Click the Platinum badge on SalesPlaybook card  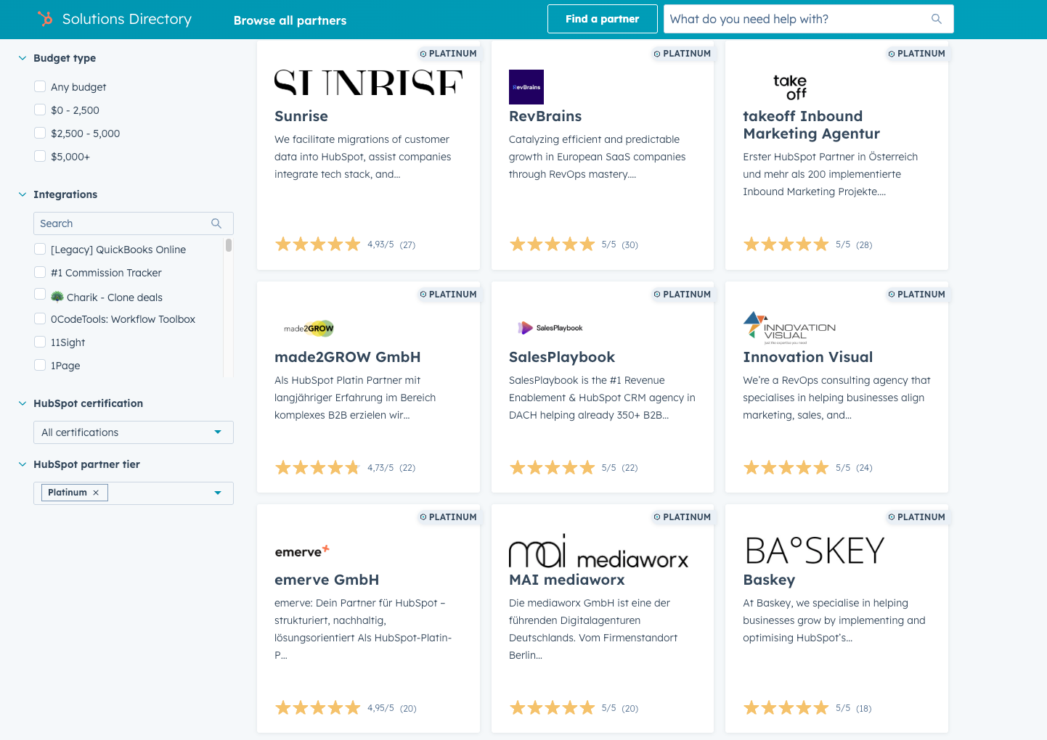point(682,295)
